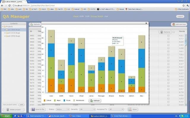Tick the header checkbox next to Remove
This screenshot has height=118, width=190.
[x=174, y=32]
